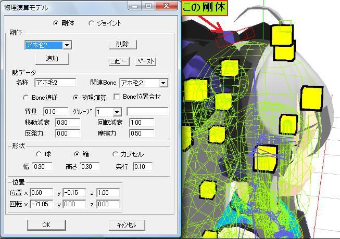
Task: Edit the 奥行 depth field
Action: [x=143, y=167]
